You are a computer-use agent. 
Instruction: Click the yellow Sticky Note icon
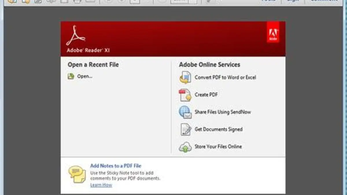(x=77, y=174)
